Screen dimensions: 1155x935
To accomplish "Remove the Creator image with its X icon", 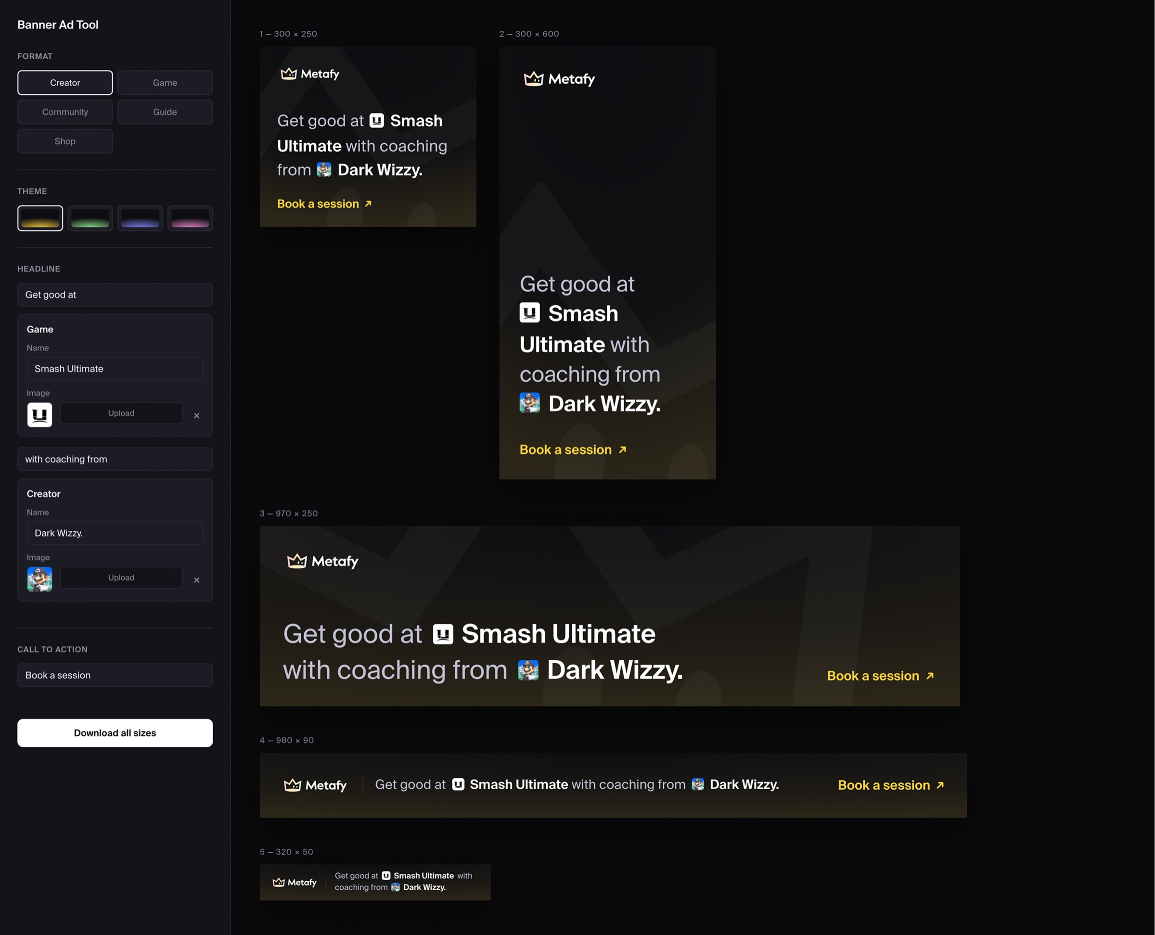I will tap(197, 579).
